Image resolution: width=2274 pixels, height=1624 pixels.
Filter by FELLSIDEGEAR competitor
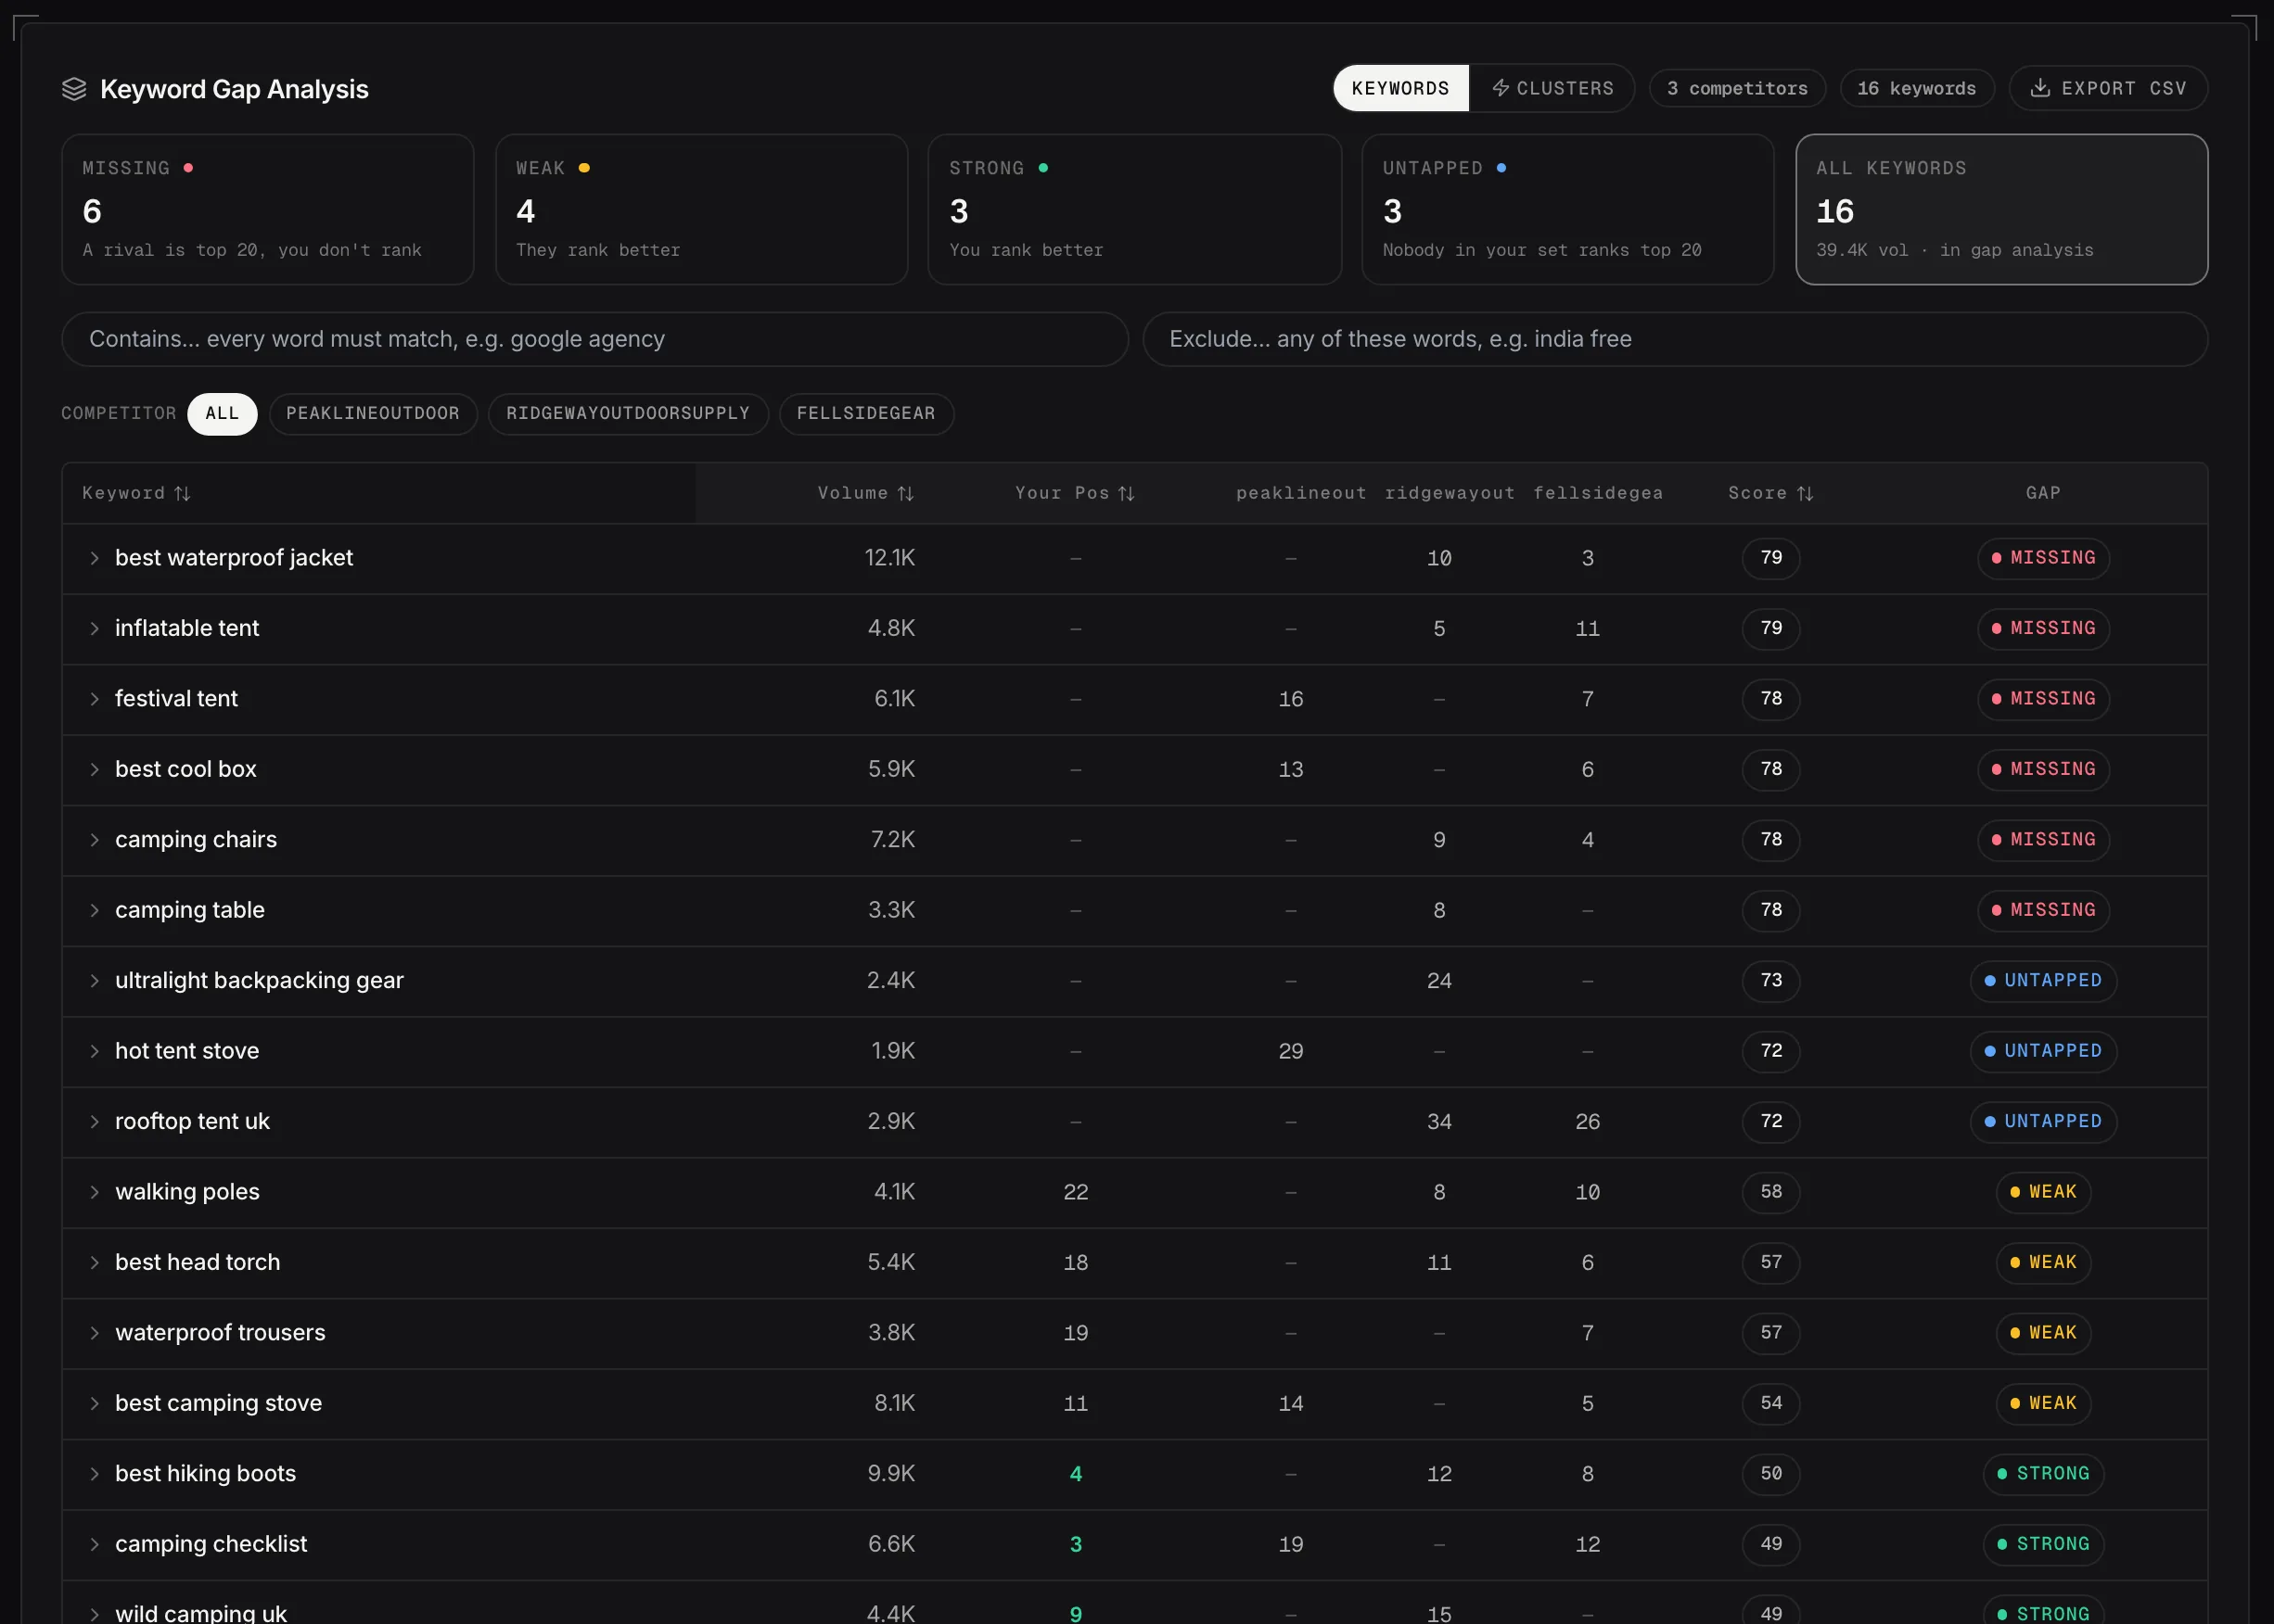click(866, 414)
